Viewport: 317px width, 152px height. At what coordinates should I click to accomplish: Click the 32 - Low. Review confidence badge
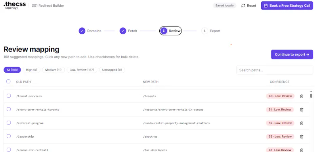pos(280,123)
